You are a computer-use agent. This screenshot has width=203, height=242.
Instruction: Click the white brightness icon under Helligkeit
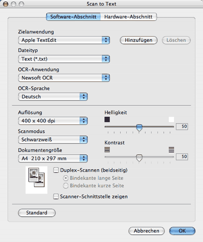[x=171, y=119]
